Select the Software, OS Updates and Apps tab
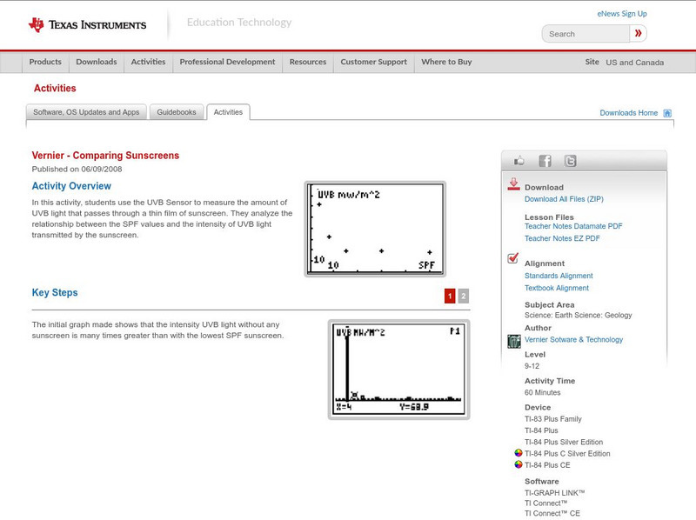 point(86,112)
